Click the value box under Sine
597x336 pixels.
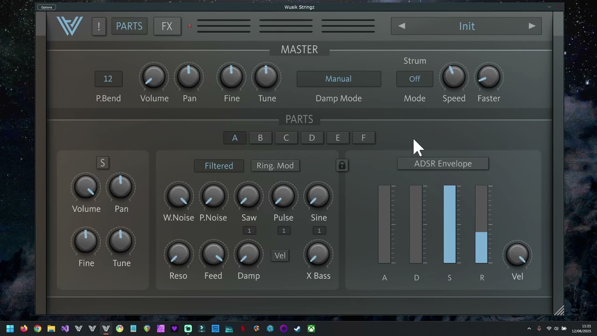[x=319, y=231]
